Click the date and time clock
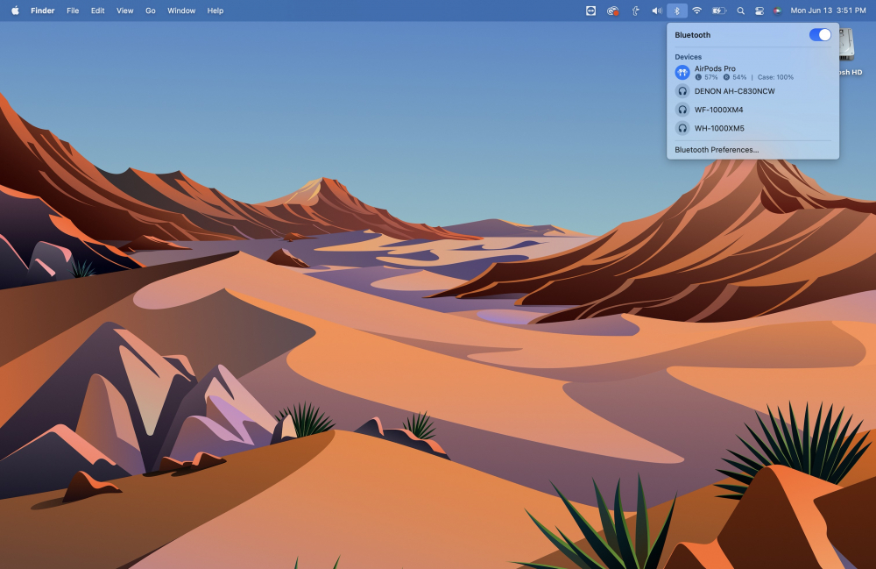This screenshot has width=876, height=569. (x=828, y=11)
